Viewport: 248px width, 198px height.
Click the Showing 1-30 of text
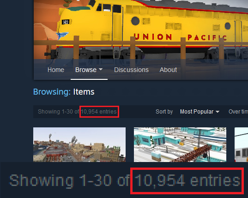(58, 112)
